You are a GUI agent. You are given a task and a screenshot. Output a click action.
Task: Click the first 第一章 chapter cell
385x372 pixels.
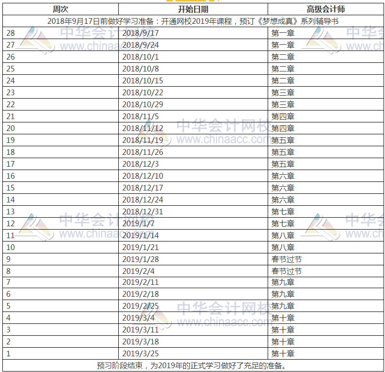pos(282,33)
